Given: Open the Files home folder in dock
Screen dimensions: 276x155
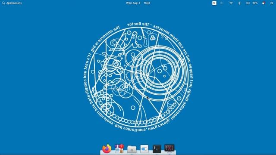Looking at the screenshot, I should [132, 149].
